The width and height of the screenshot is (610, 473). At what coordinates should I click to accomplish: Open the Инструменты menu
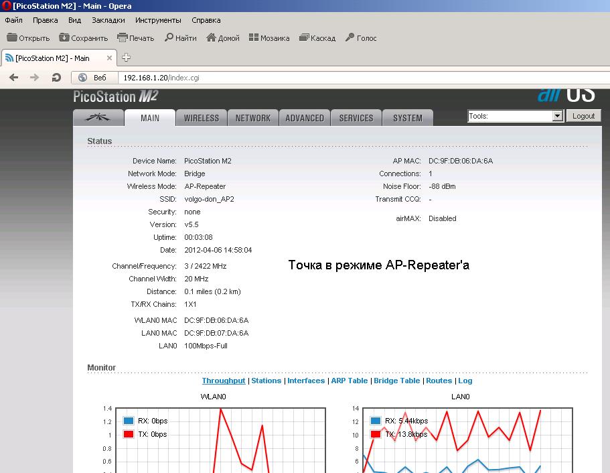coord(158,20)
